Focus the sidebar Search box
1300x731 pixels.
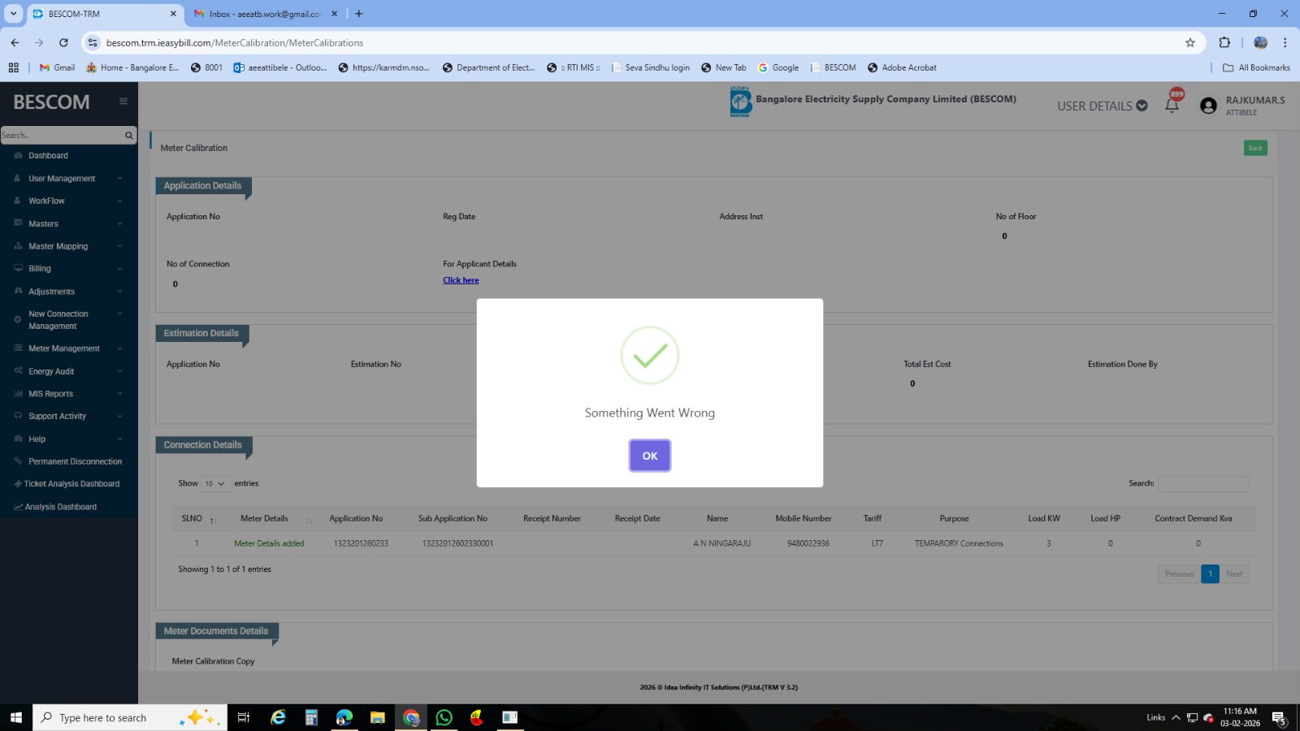click(x=62, y=136)
